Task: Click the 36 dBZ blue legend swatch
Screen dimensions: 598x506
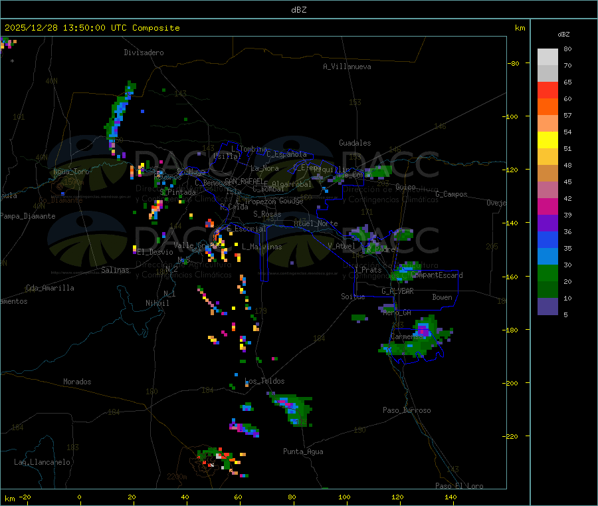Action: 548,239
